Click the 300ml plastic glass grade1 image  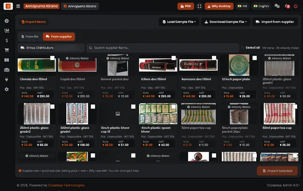tap(77, 114)
